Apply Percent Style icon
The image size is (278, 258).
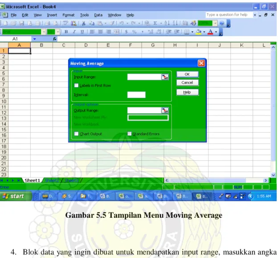pos(134,32)
